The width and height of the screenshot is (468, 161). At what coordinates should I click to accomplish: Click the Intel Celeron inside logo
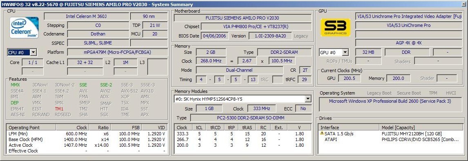[x=24, y=28]
